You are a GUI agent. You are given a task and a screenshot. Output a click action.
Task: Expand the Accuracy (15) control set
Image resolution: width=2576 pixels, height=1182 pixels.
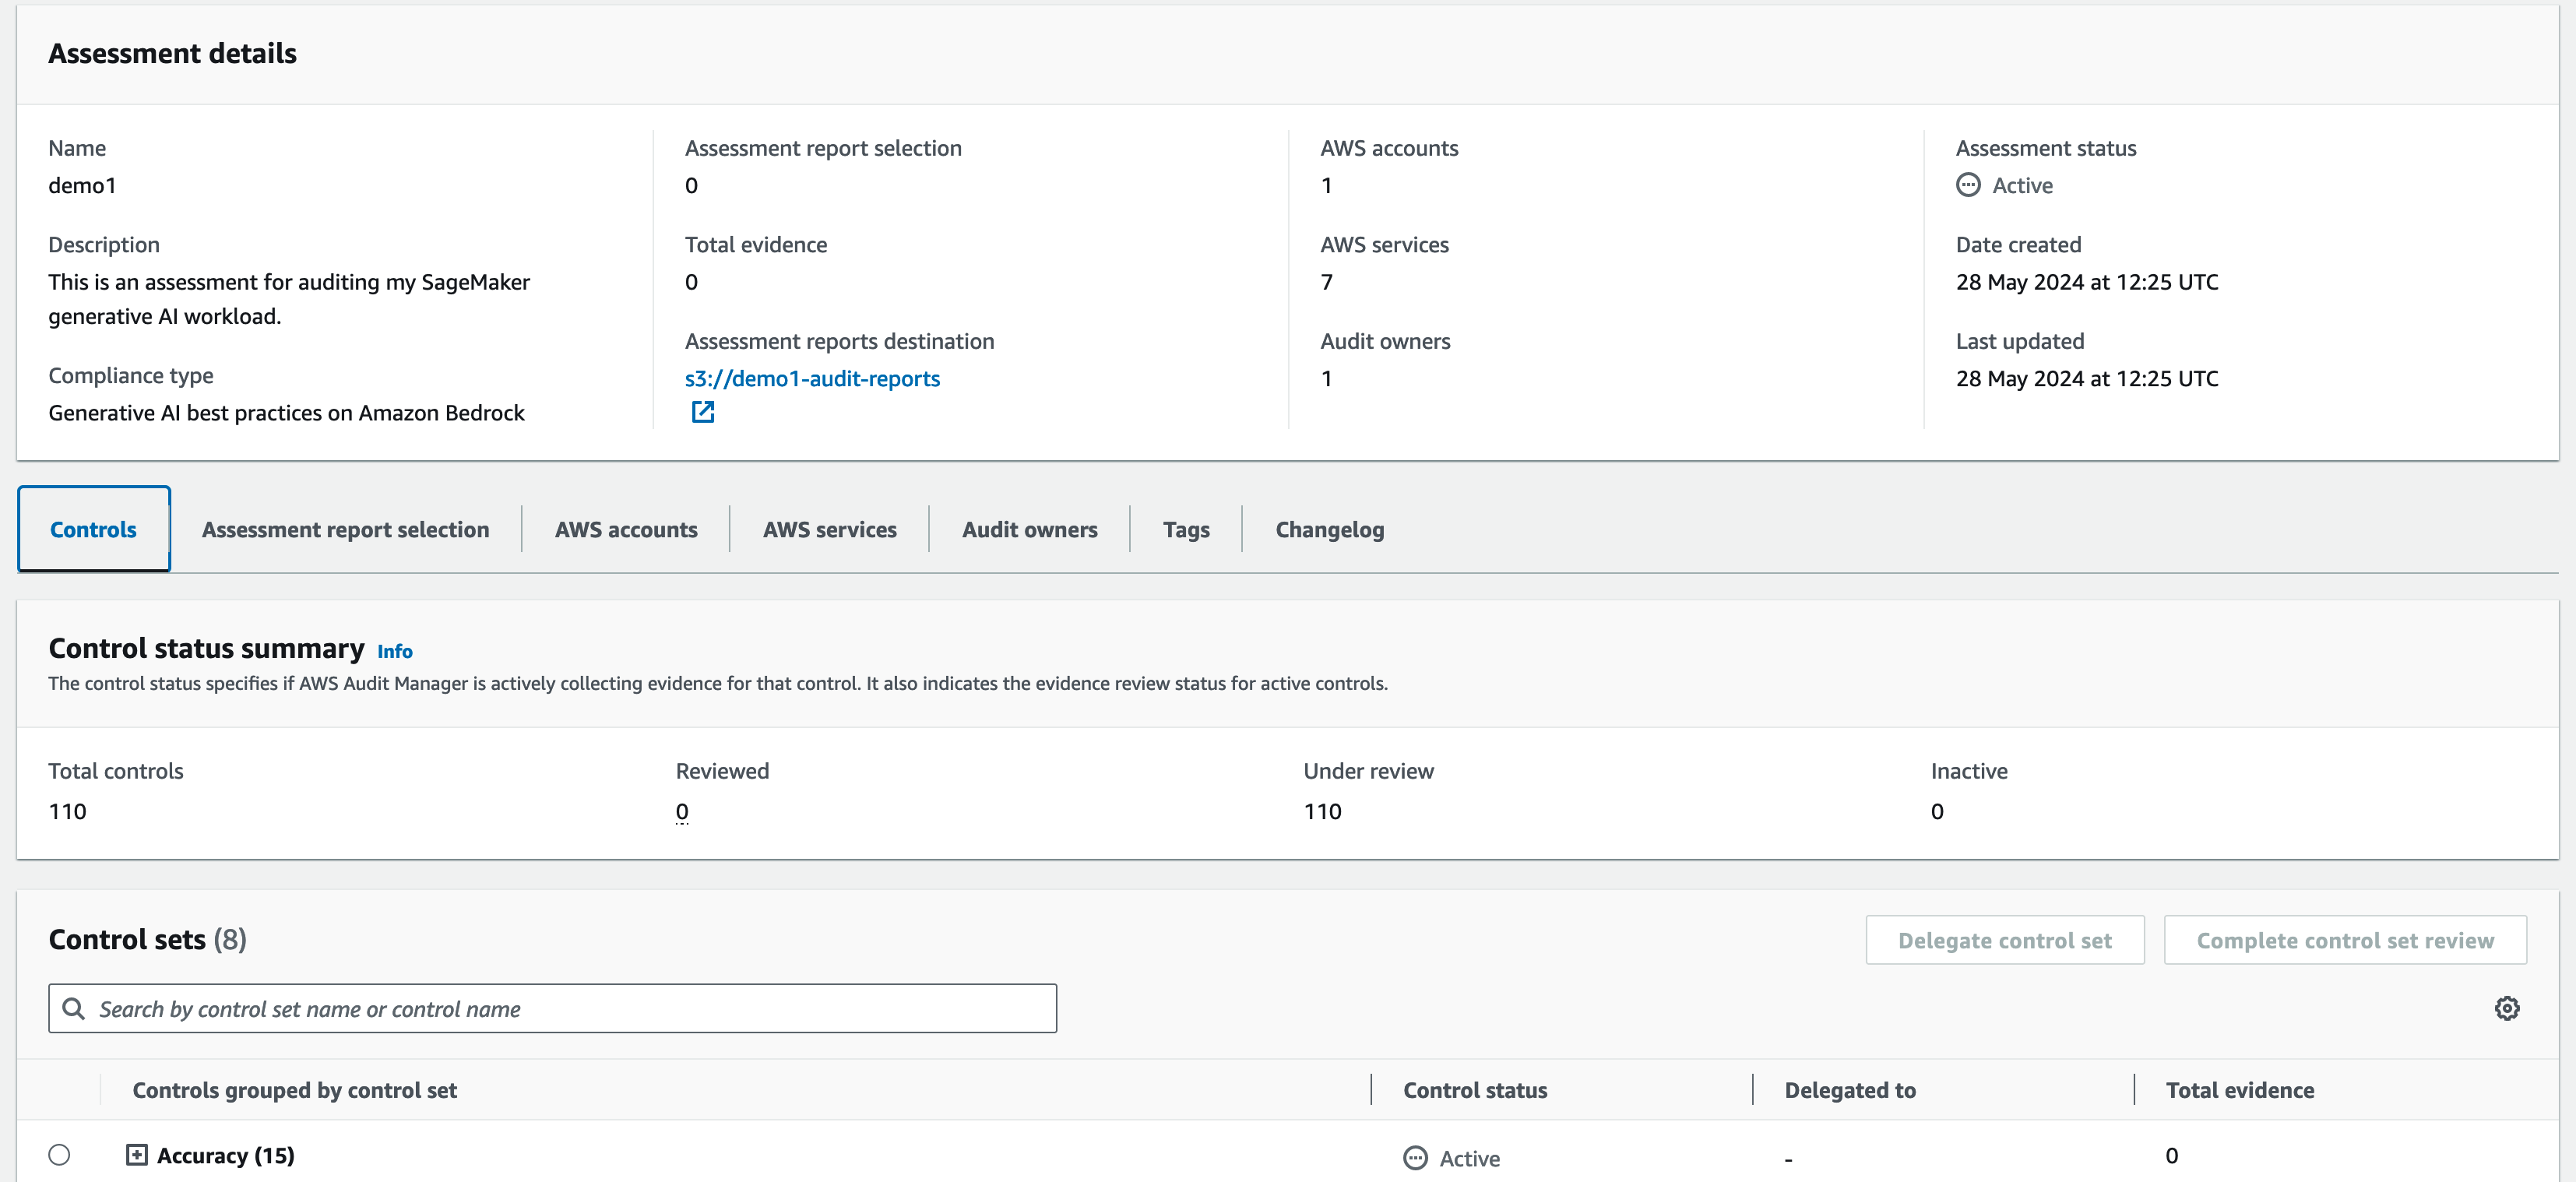[137, 1155]
